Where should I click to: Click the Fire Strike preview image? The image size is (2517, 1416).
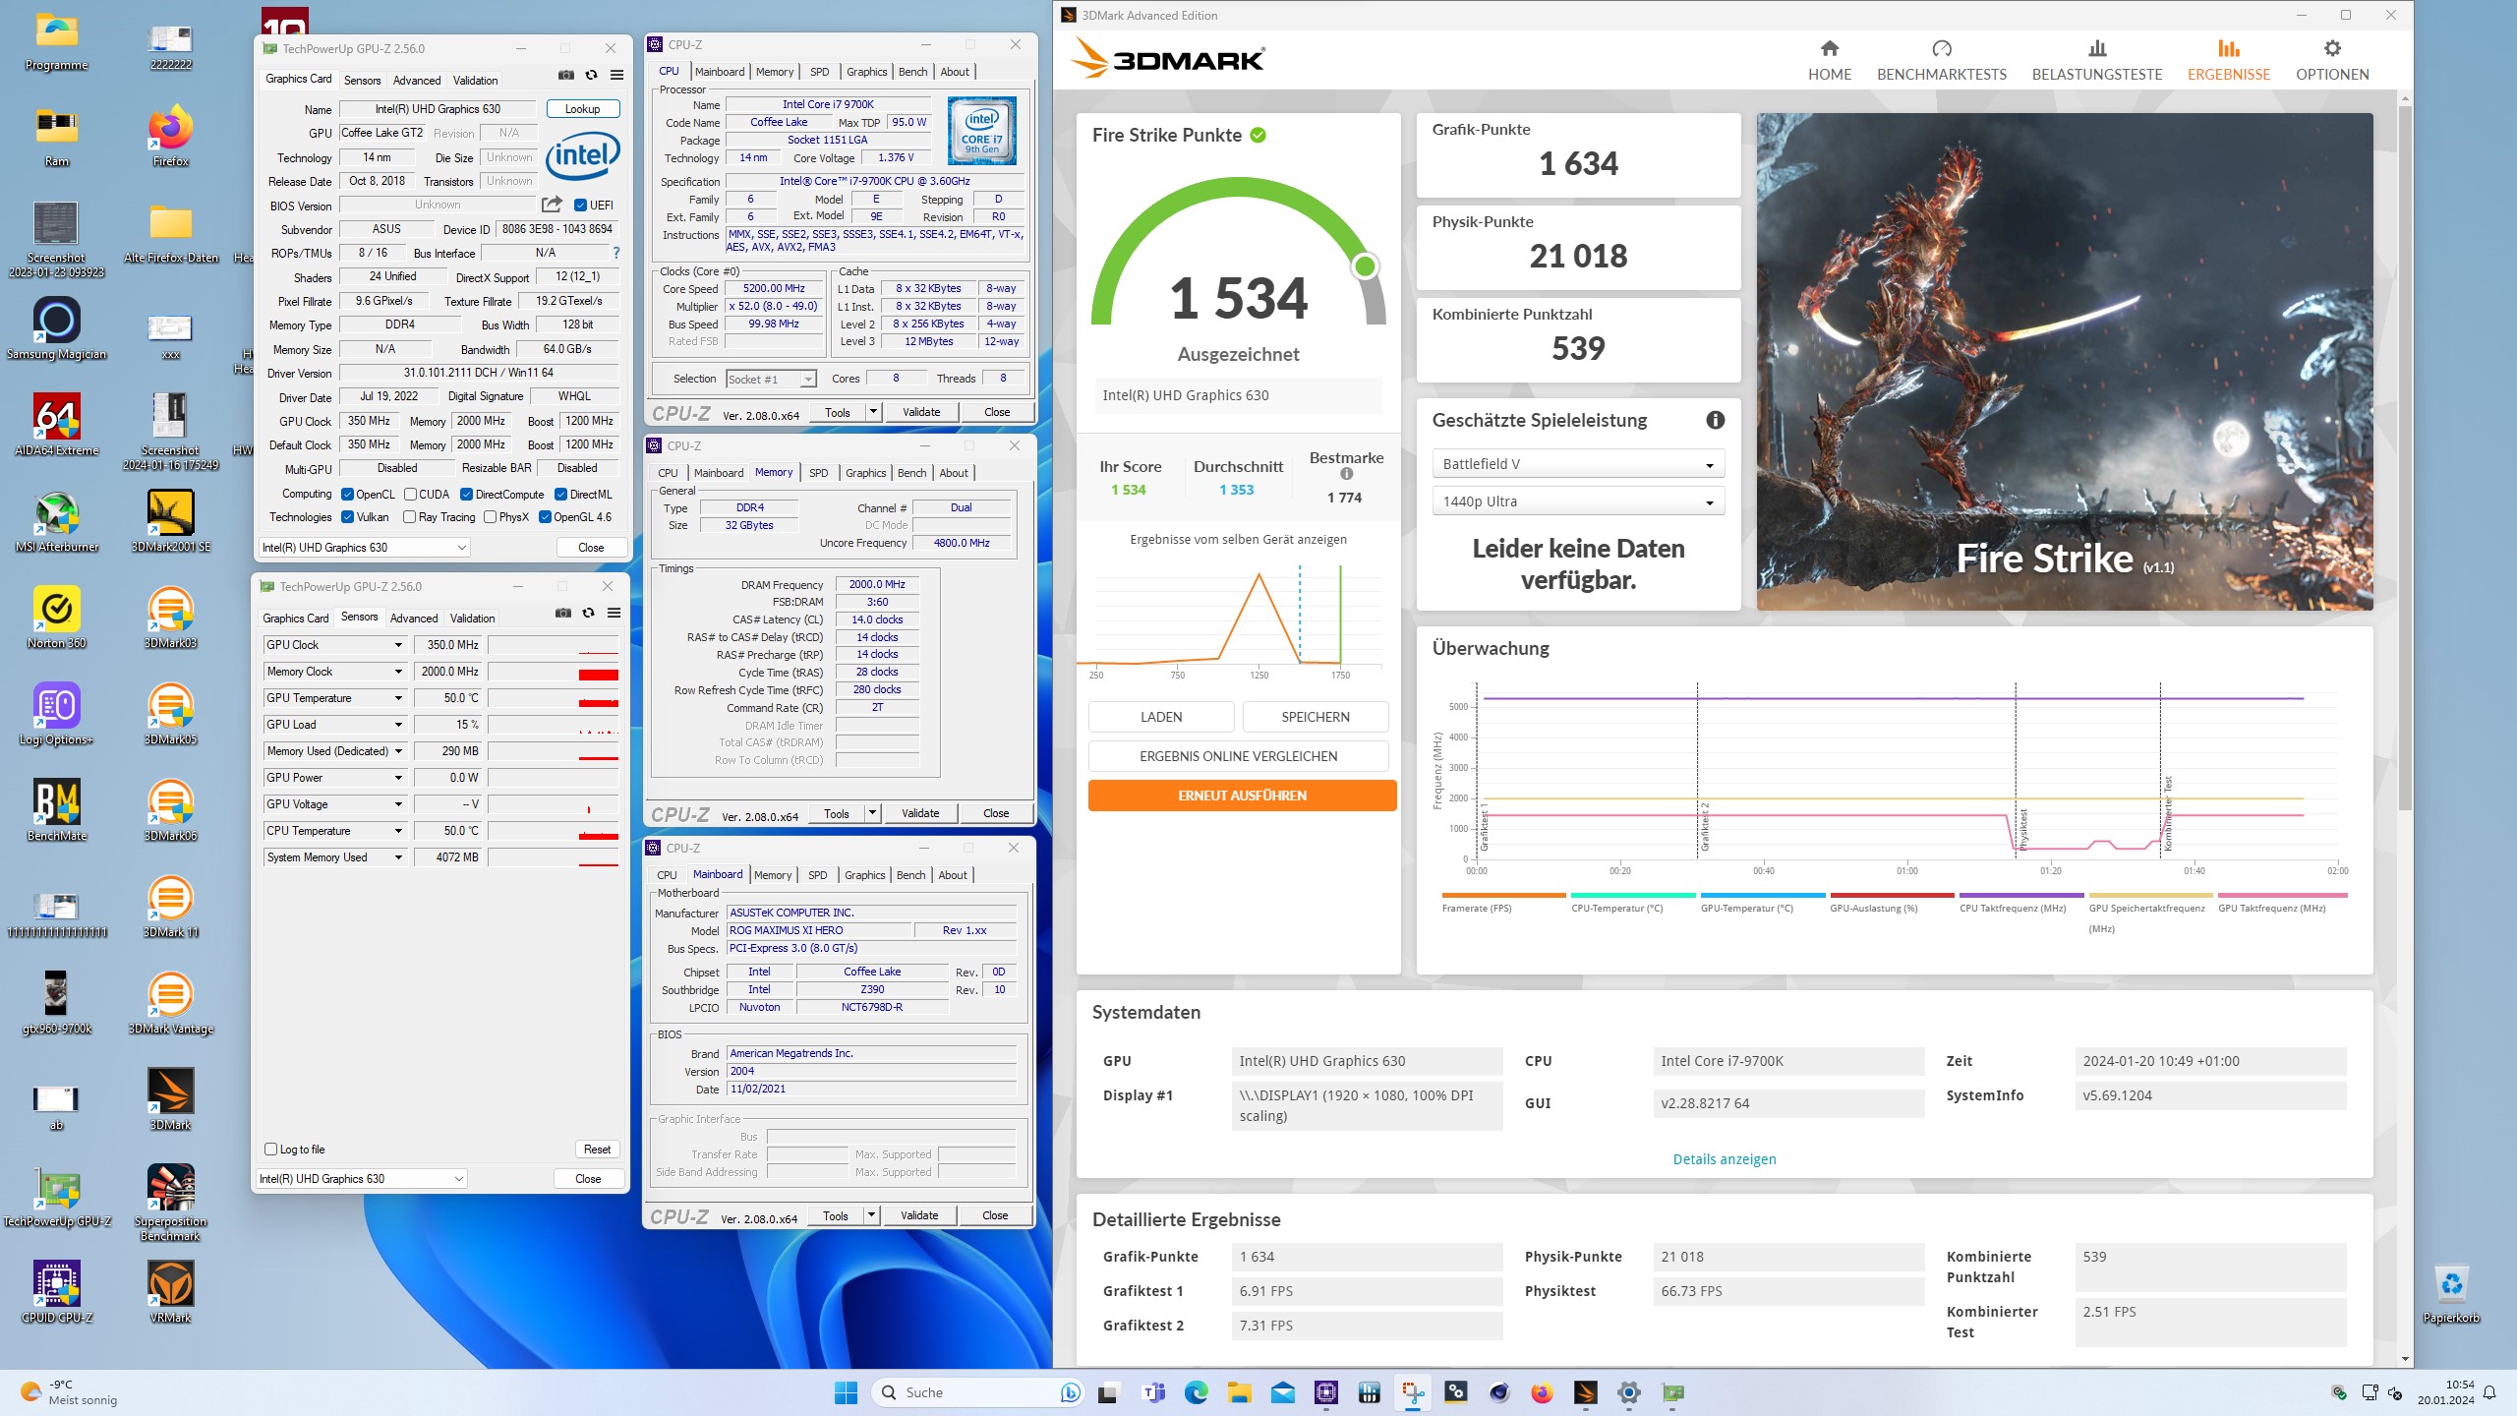click(2065, 362)
